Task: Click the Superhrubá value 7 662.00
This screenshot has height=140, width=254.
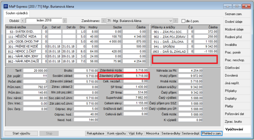Action: 136,98
